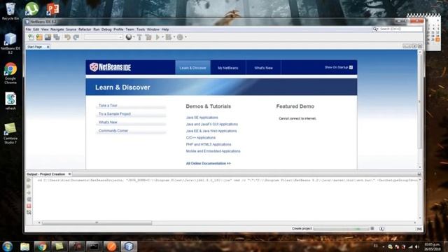
Task: Switch to the What's New tab
Action: click(x=263, y=68)
